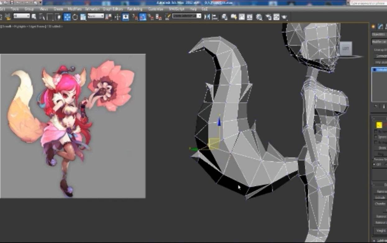Click the Shrink selection button
This screenshot has height=243, width=387.
click(x=381, y=148)
